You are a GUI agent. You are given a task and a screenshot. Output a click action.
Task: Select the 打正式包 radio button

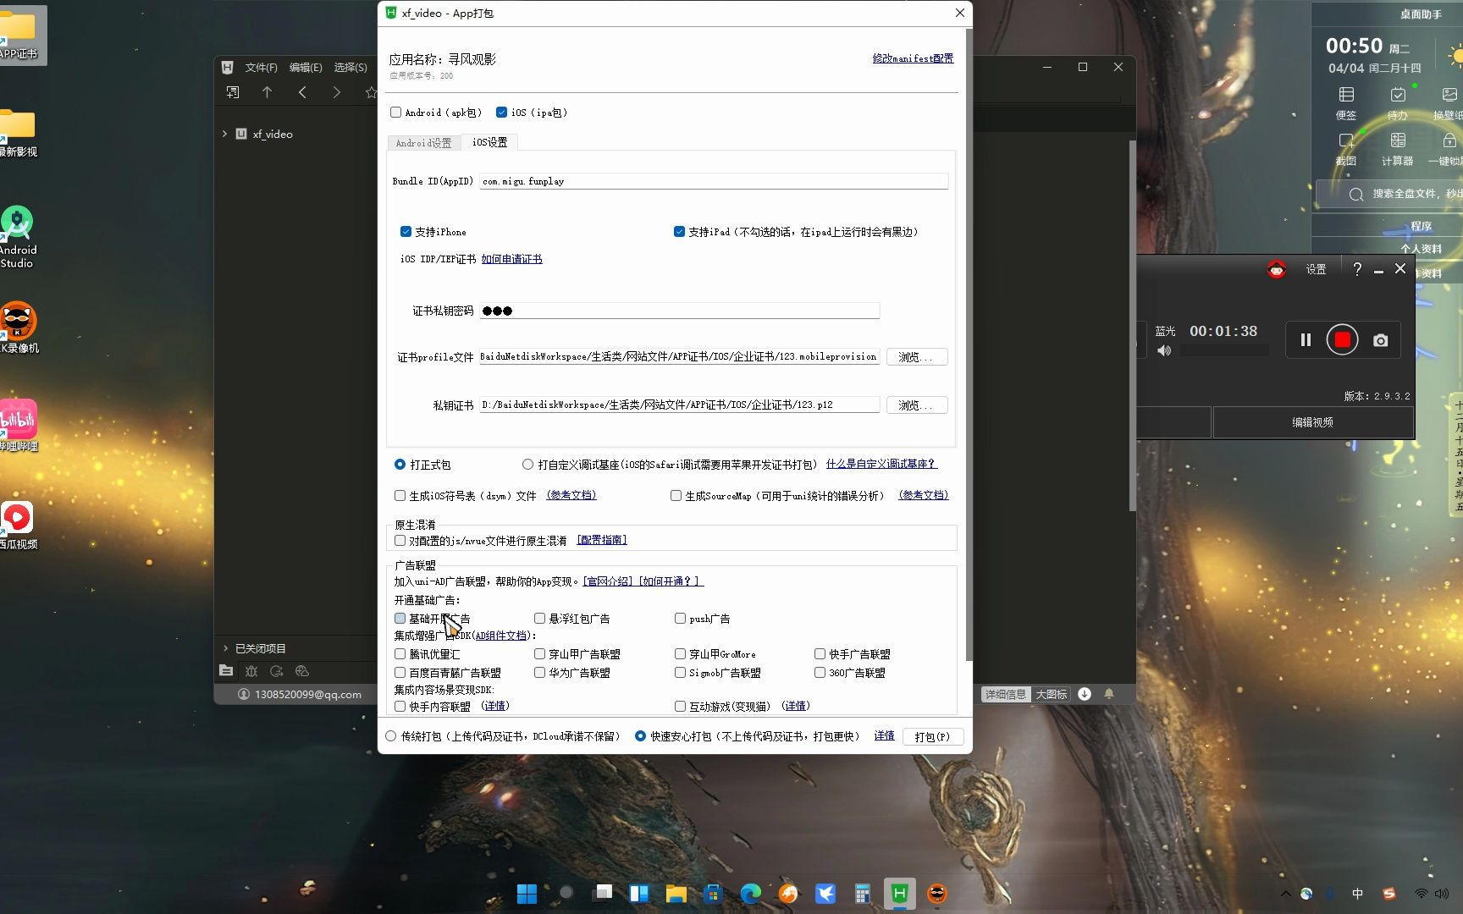coord(400,464)
